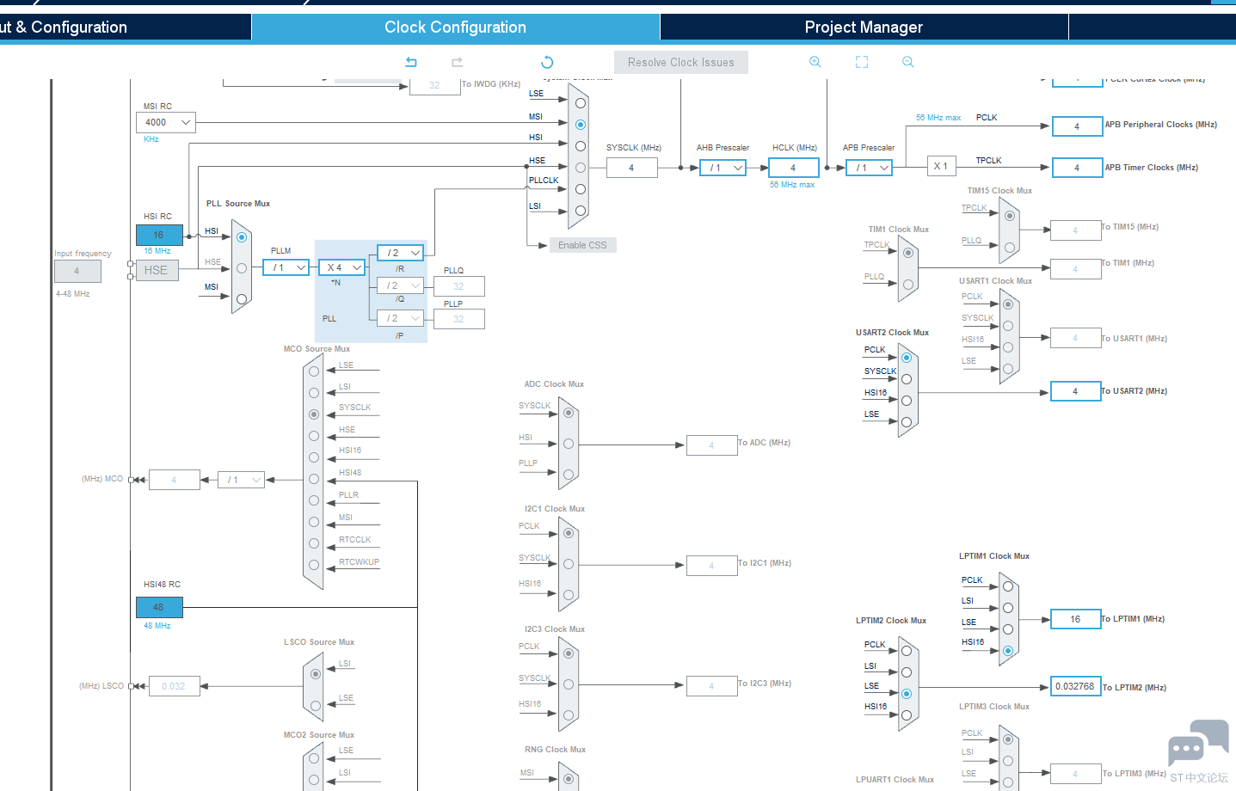Screen dimensions: 1236x791
Task: Select PCLK in USART2 Clock Mux
Action: tap(907, 358)
